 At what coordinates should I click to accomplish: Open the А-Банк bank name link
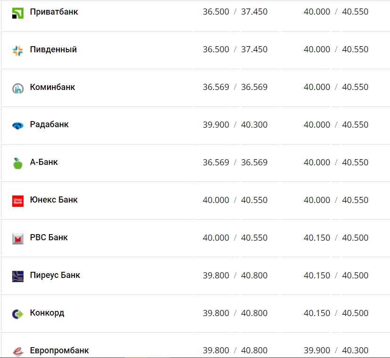pos(44,162)
